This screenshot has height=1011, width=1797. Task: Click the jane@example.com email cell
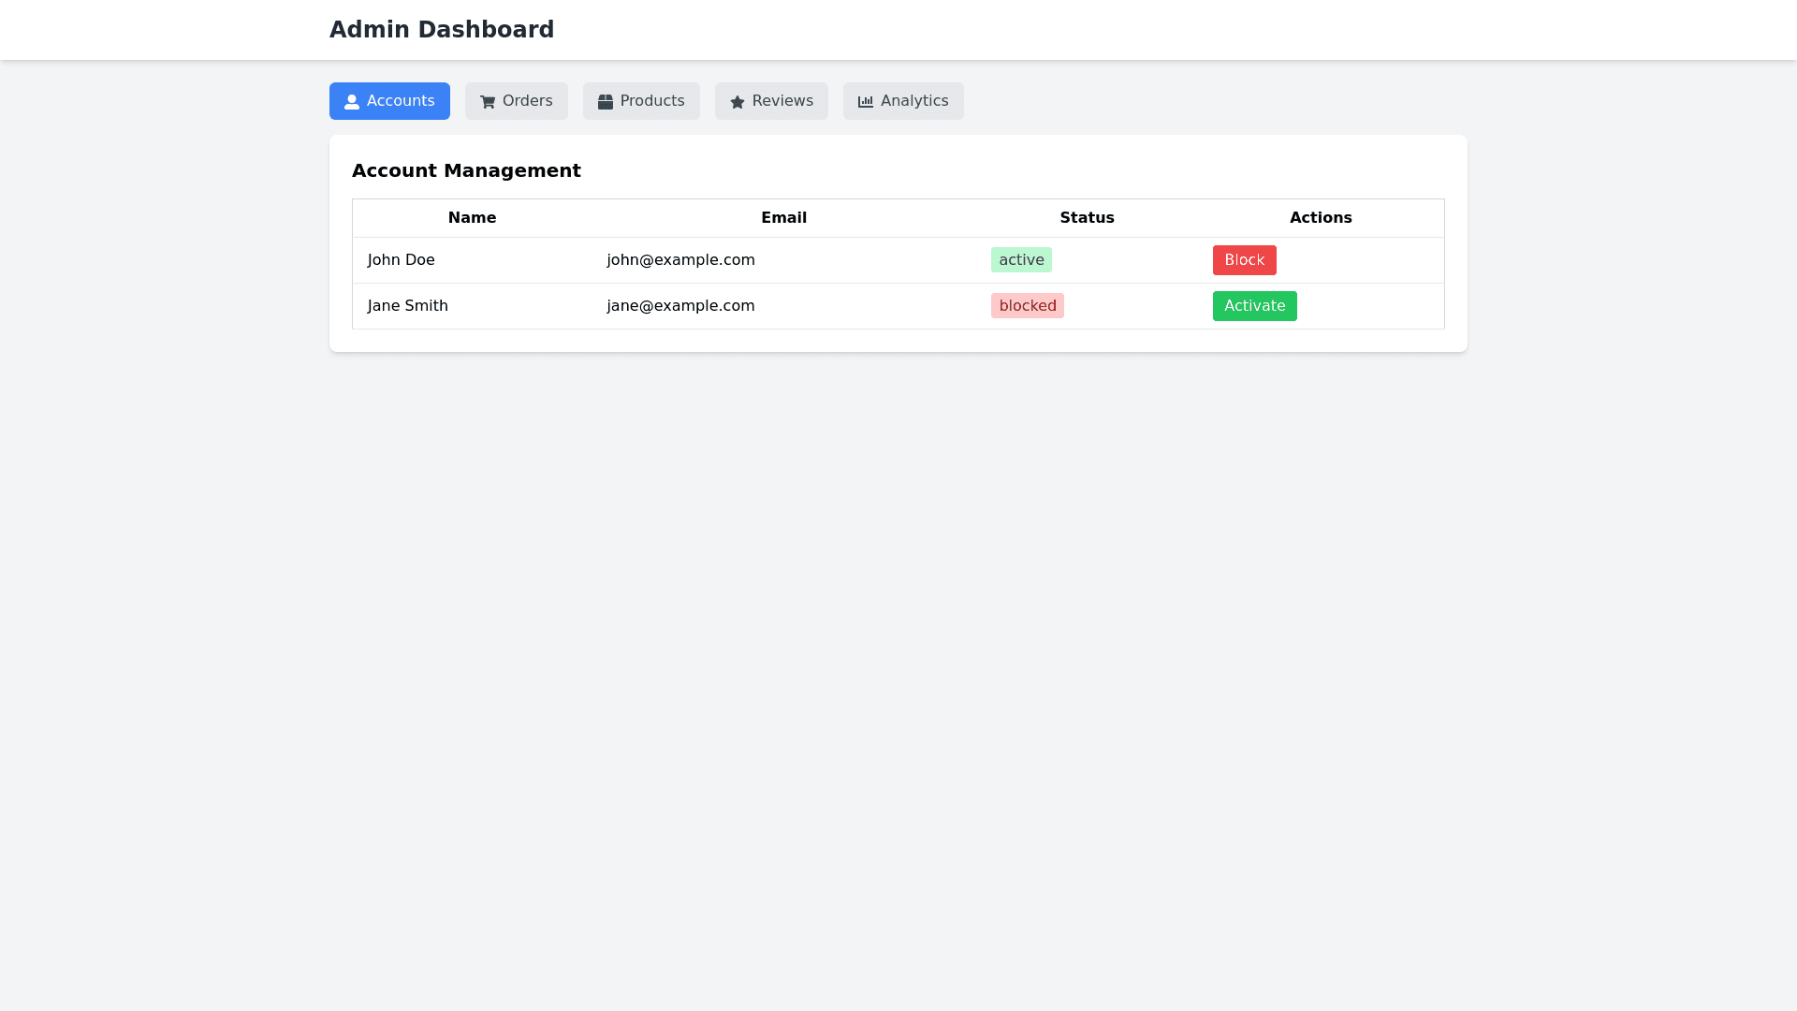[680, 306]
